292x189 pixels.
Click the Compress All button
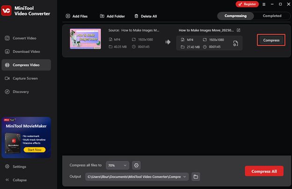[x=264, y=171]
